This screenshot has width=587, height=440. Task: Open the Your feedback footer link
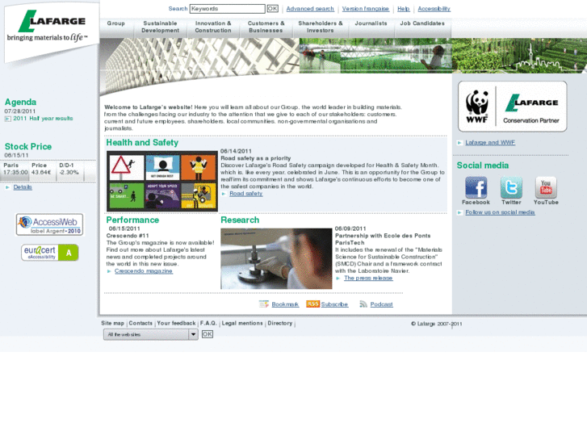click(176, 323)
